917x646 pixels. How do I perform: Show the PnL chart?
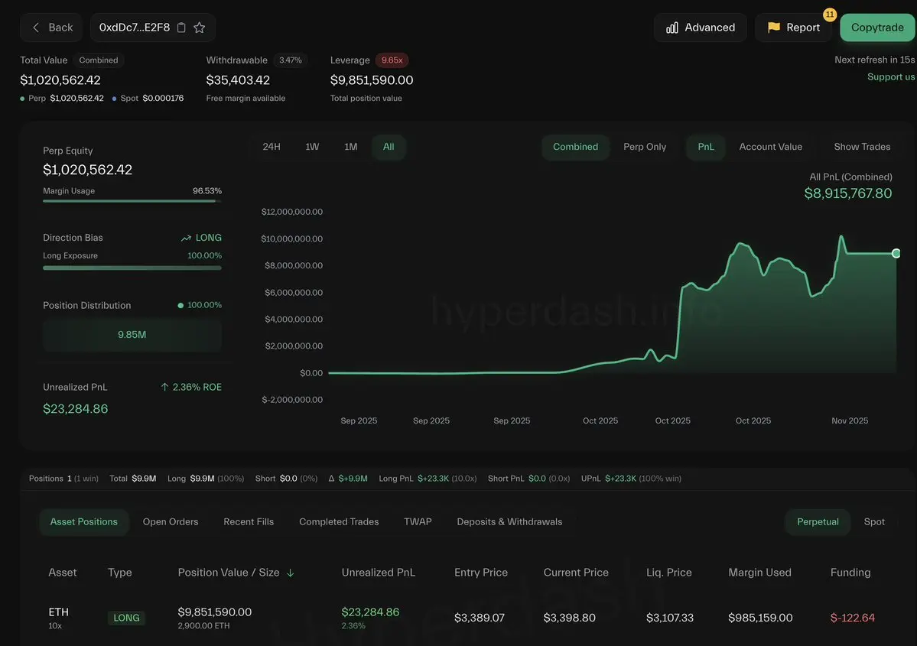706,147
